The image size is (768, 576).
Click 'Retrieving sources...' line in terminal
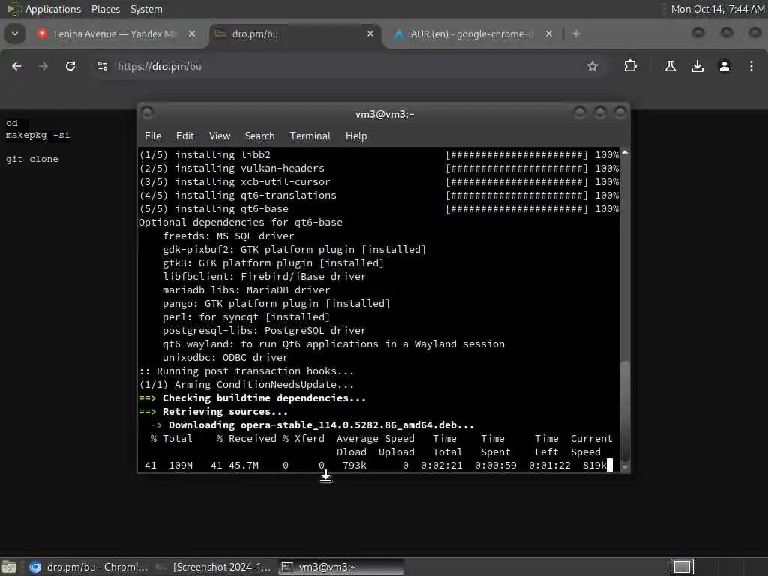point(225,412)
